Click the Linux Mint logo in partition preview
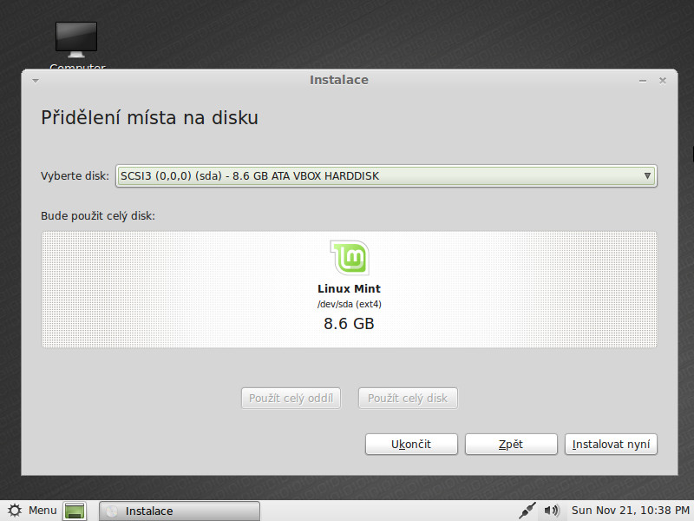The width and height of the screenshot is (694, 521). (350, 257)
